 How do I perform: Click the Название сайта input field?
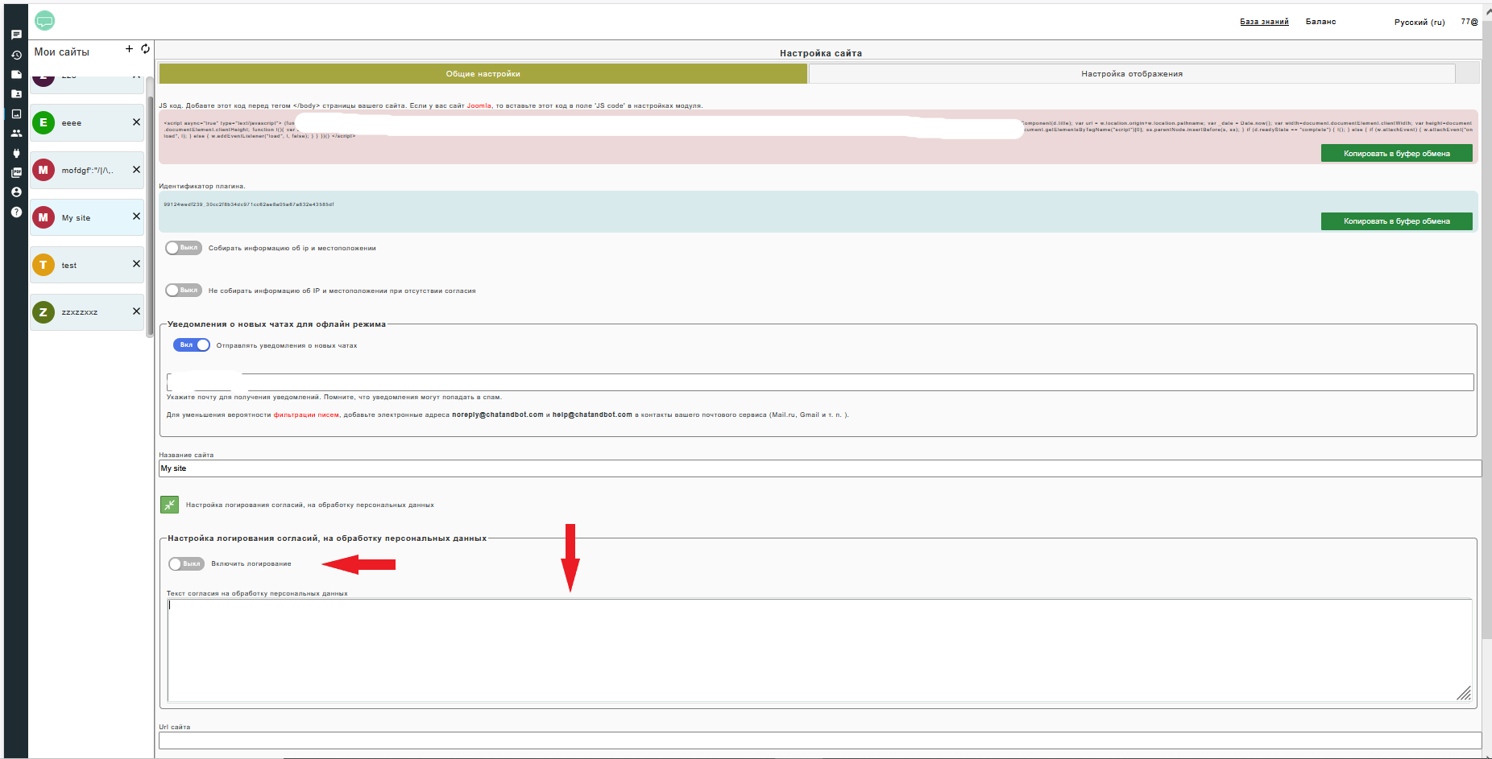point(819,468)
